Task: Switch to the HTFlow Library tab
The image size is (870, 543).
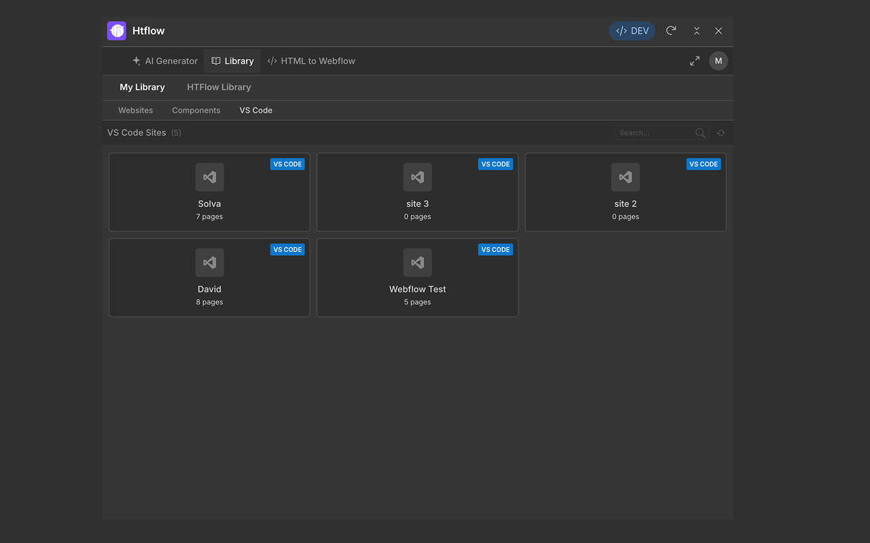Action: coord(219,87)
